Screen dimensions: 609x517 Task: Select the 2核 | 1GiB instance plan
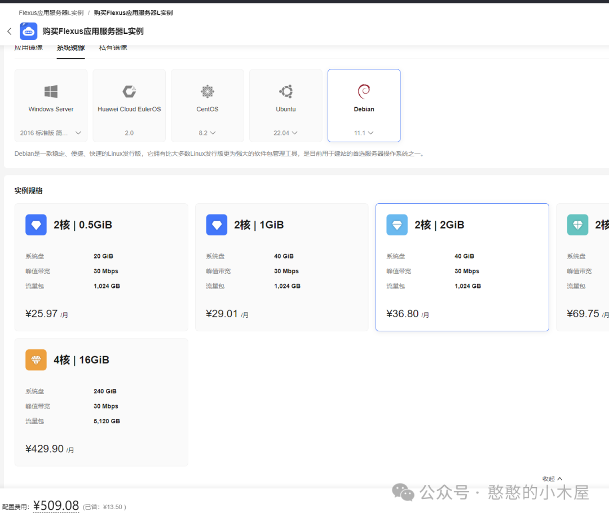[281, 267]
